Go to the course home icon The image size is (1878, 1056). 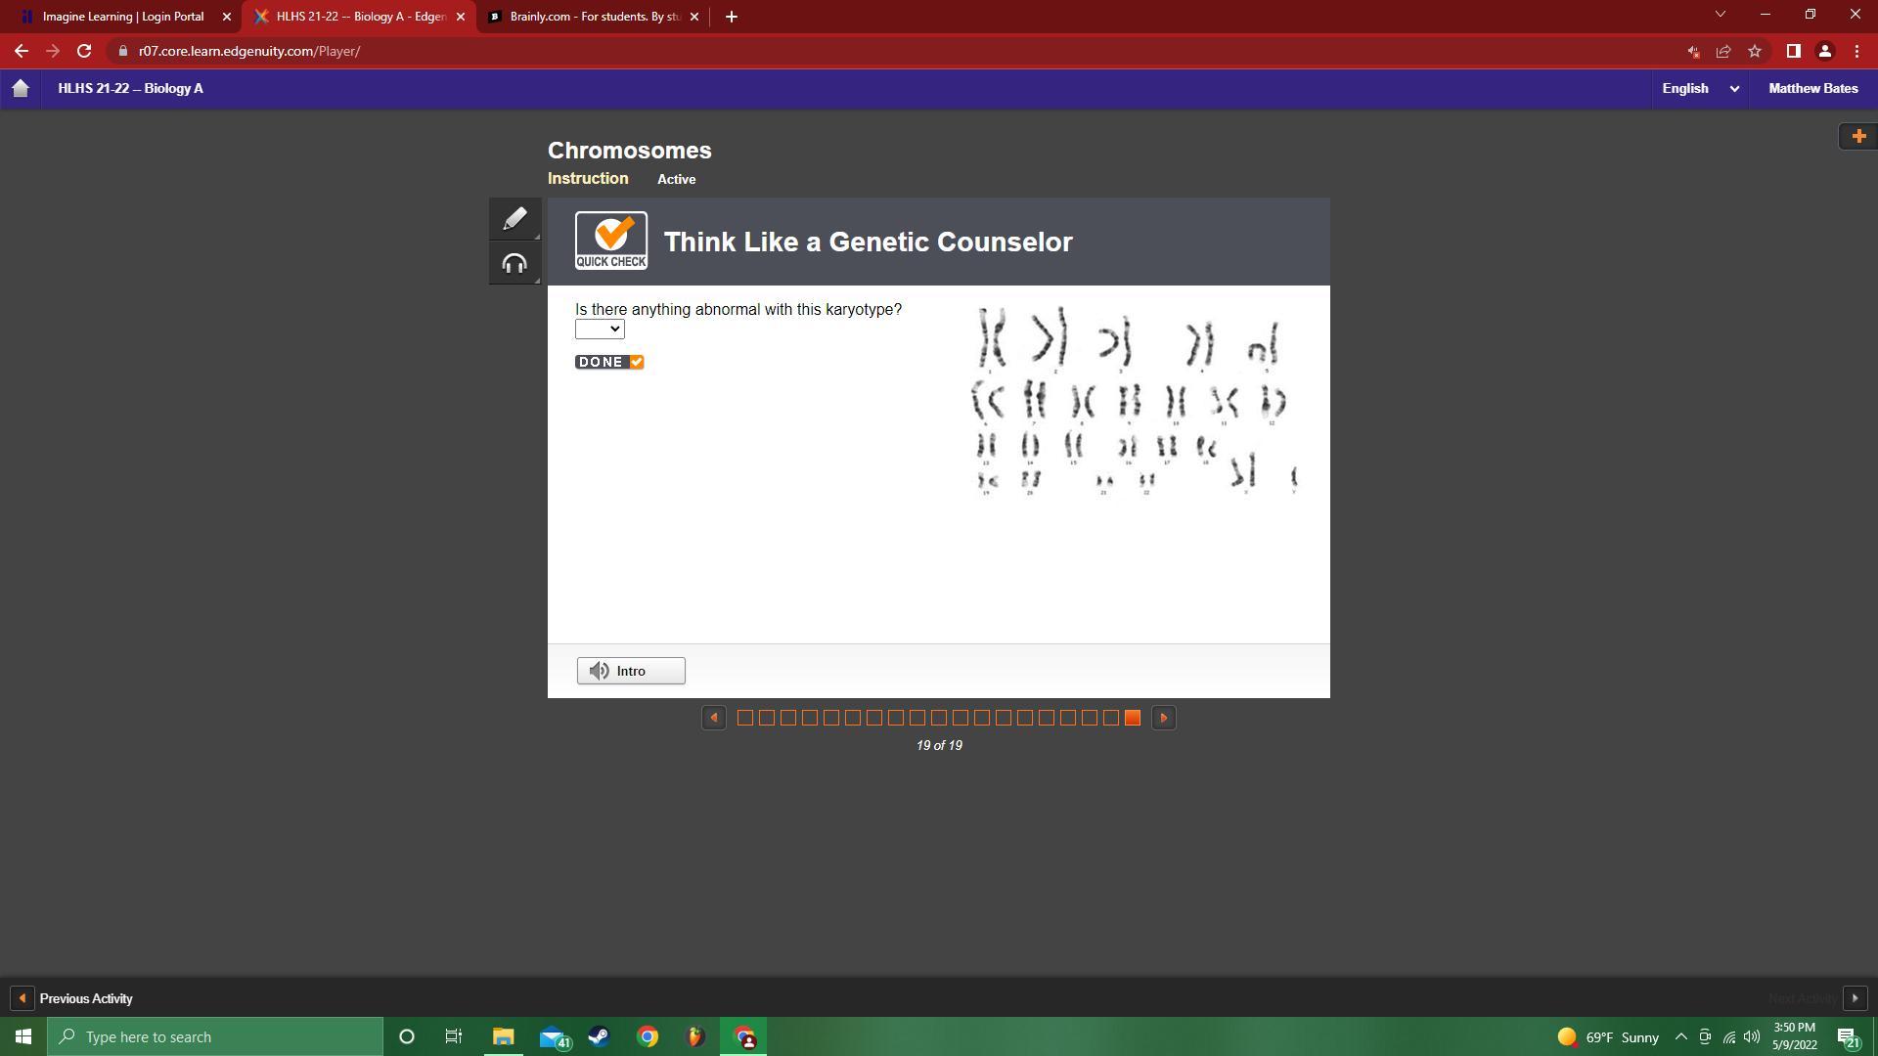click(21, 88)
